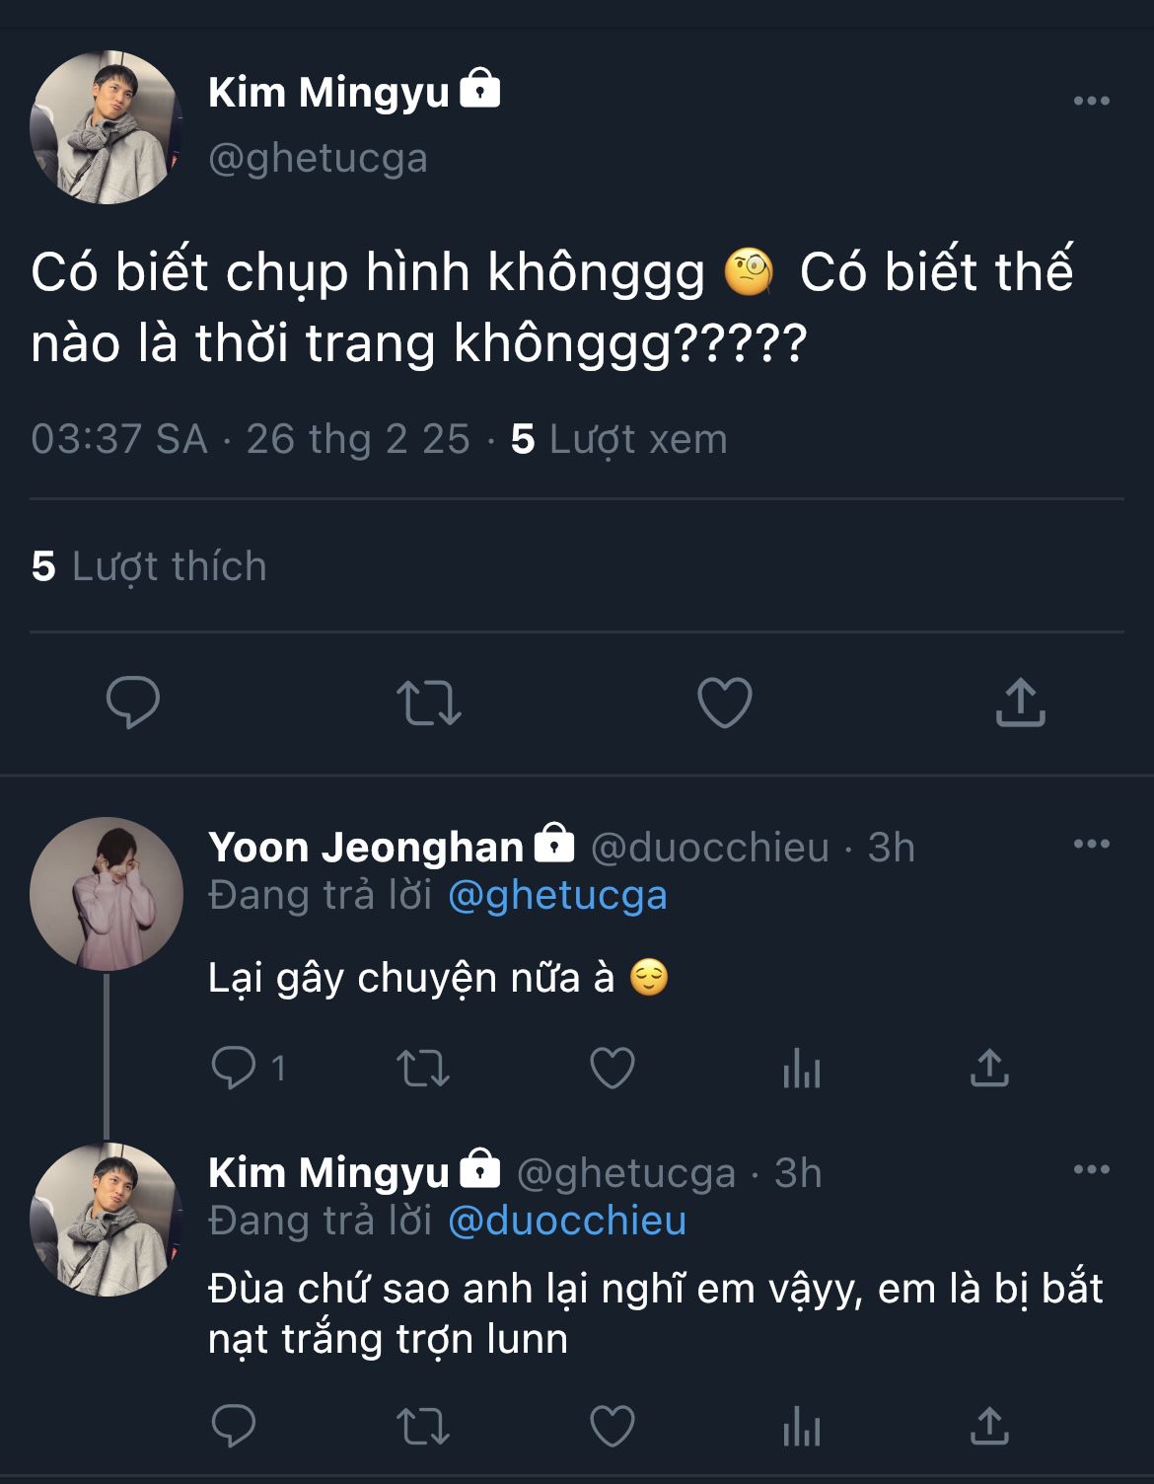View the 5 Lượt thích likes list
Viewport: 1154px width, 1484px height.
pos(149,566)
